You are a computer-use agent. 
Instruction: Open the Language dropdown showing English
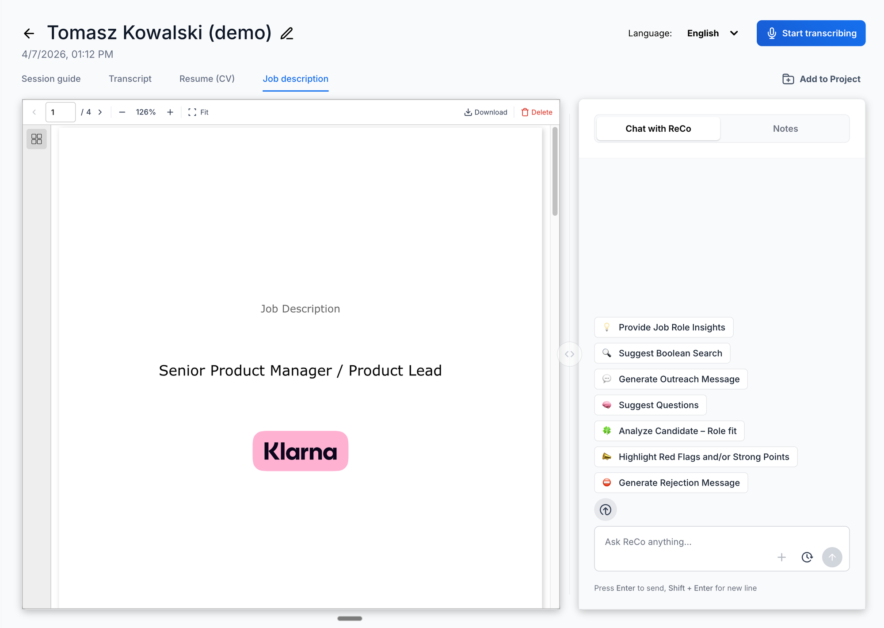[713, 33]
